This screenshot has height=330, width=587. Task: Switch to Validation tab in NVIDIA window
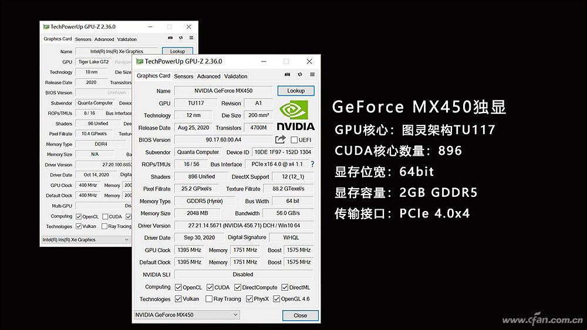[x=235, y=76]
